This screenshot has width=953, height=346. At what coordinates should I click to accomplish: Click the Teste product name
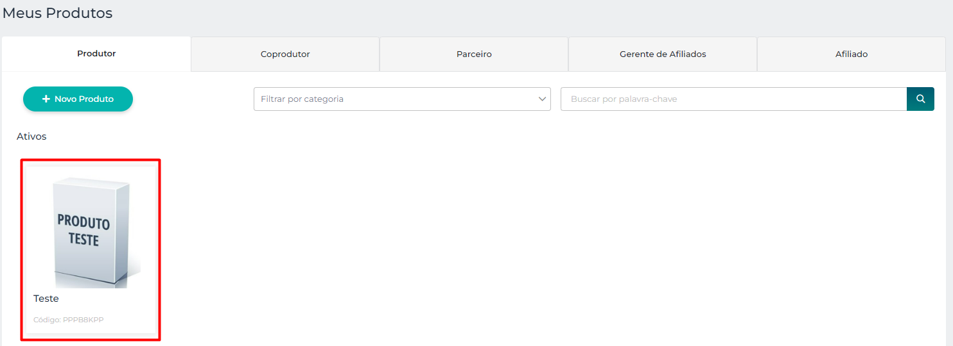pos(46,299)
